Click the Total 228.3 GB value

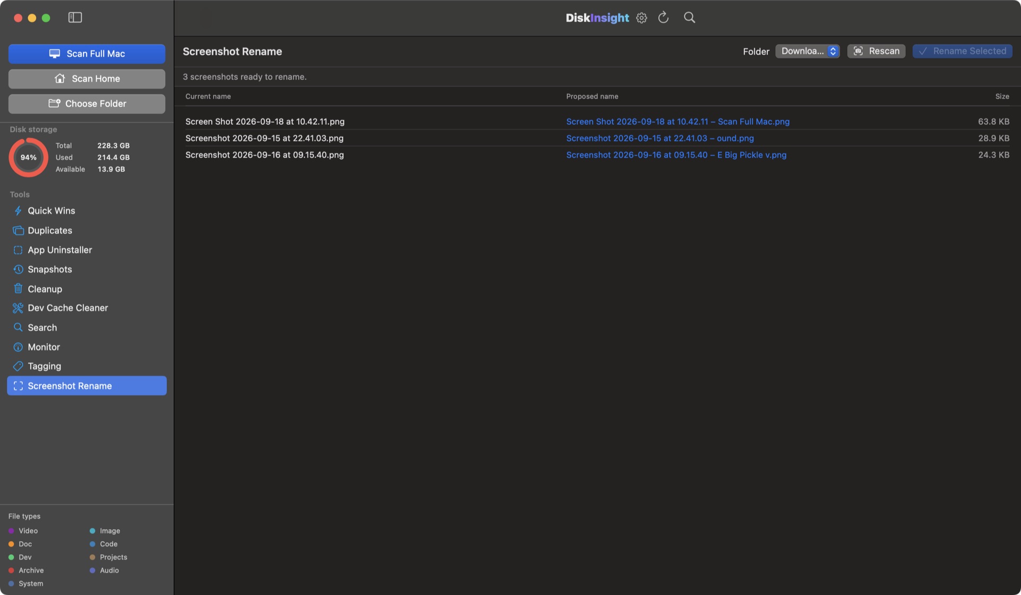click(x=113, y=146)
